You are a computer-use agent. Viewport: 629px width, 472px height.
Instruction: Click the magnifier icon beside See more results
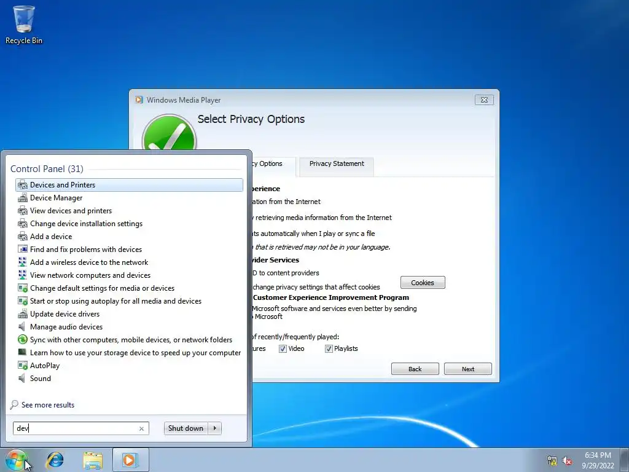(15, 404)
